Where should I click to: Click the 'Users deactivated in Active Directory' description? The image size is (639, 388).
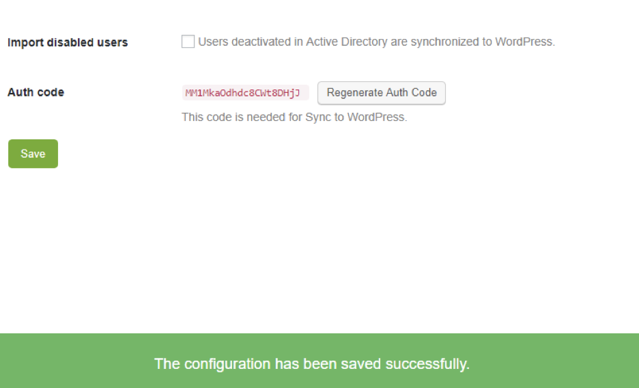(x=377, y=42)
